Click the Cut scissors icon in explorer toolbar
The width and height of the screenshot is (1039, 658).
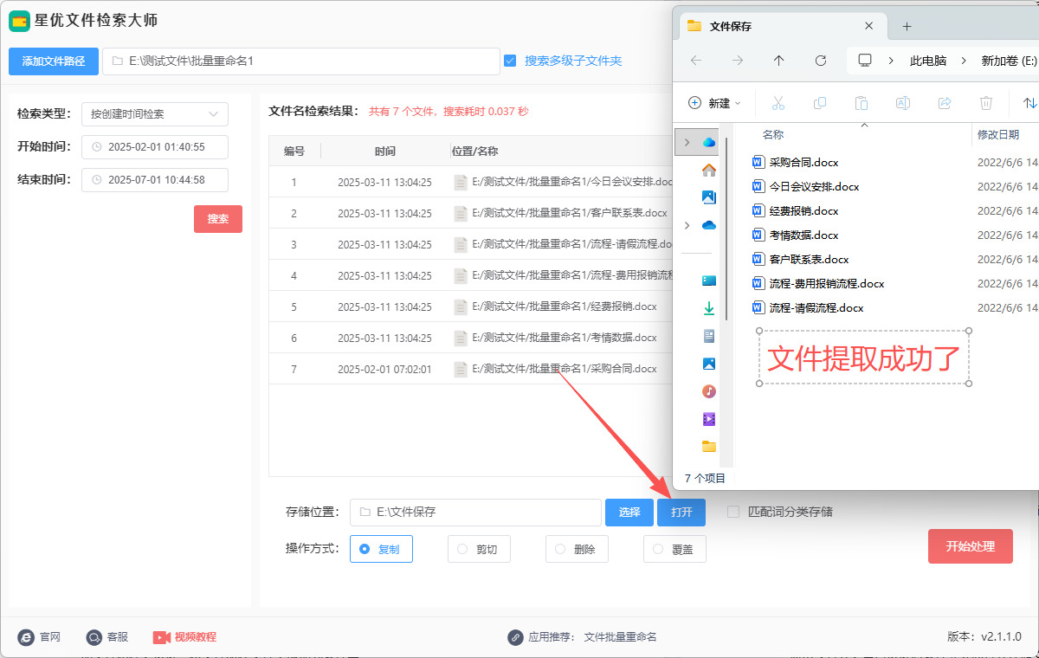[x=778, y=103]
